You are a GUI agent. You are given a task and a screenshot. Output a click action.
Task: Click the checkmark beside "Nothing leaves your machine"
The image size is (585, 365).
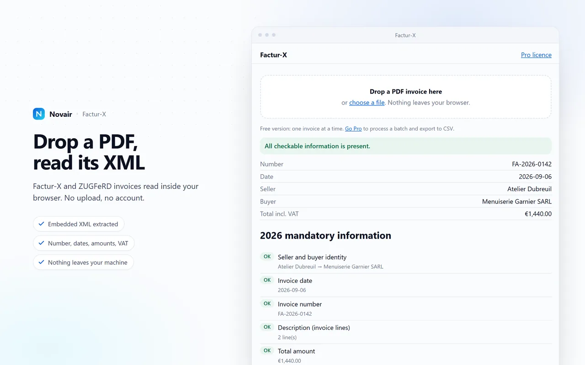pos(41,262)
